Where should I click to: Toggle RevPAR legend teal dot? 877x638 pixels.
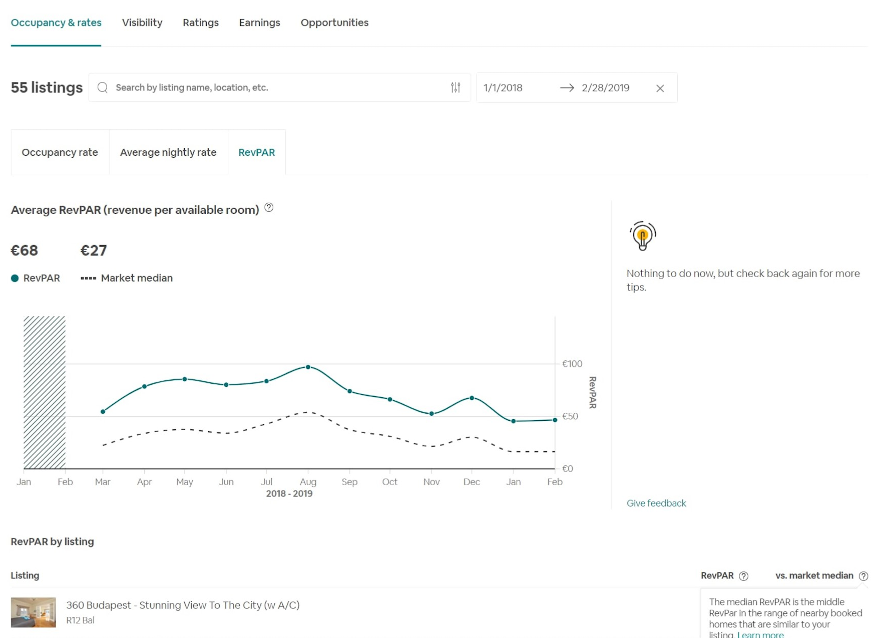(15, 278)
